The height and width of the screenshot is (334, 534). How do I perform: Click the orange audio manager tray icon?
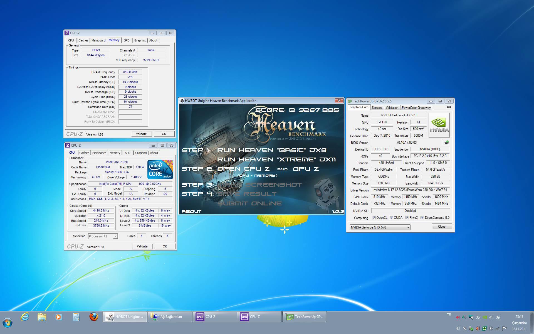point(478,328)
